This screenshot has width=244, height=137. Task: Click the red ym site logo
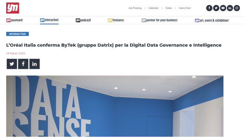click(13, 8)
